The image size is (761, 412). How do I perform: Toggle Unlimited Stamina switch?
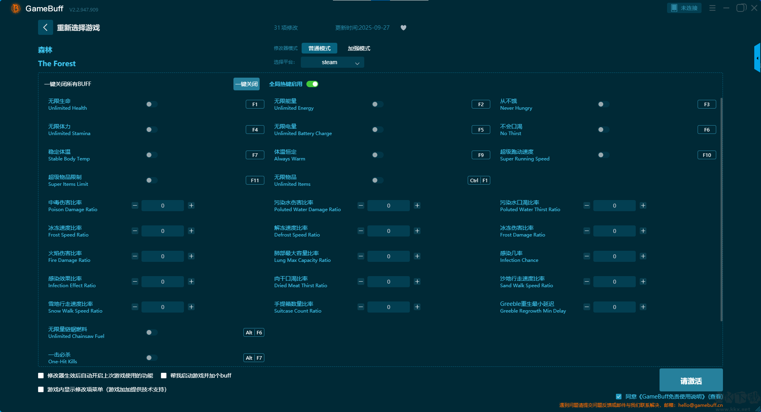pos(151,130)
